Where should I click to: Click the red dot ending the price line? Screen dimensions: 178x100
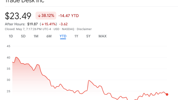tap(167, 94)
